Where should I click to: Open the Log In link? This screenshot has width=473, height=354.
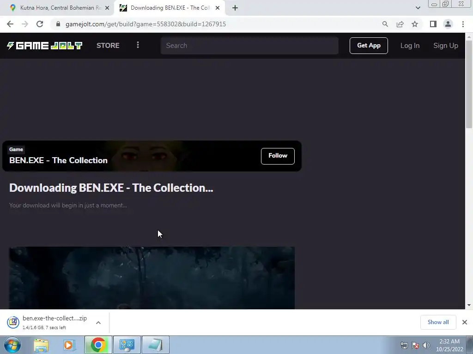click(x=410, y=46)
